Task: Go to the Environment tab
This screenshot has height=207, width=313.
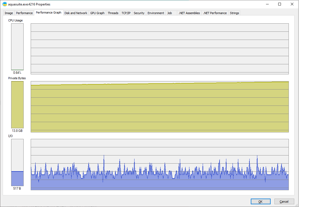Action: coord(156,13)
